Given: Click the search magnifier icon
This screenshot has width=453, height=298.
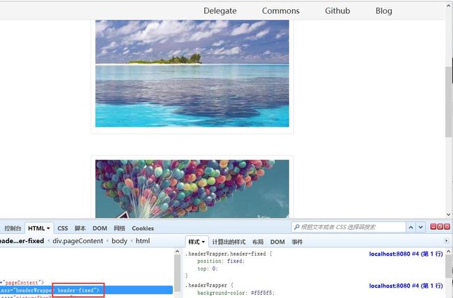Looking at the screenshot, I should click(296, 227).
